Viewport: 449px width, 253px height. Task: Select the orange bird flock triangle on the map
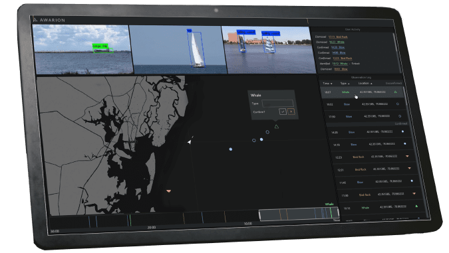(169, 191)
